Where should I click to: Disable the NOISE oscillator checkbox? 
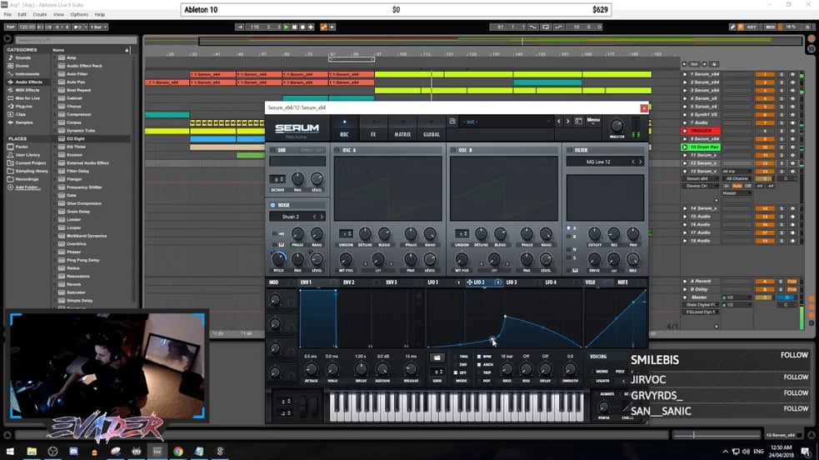click(272, 205)
